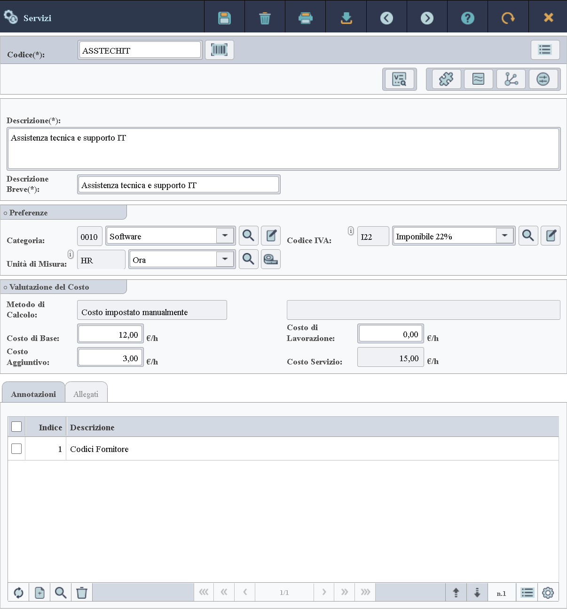This screenshot has width=567, height=610.
Task: Show info icon near Unità di Misura
Action: click(x=71, y=254)
